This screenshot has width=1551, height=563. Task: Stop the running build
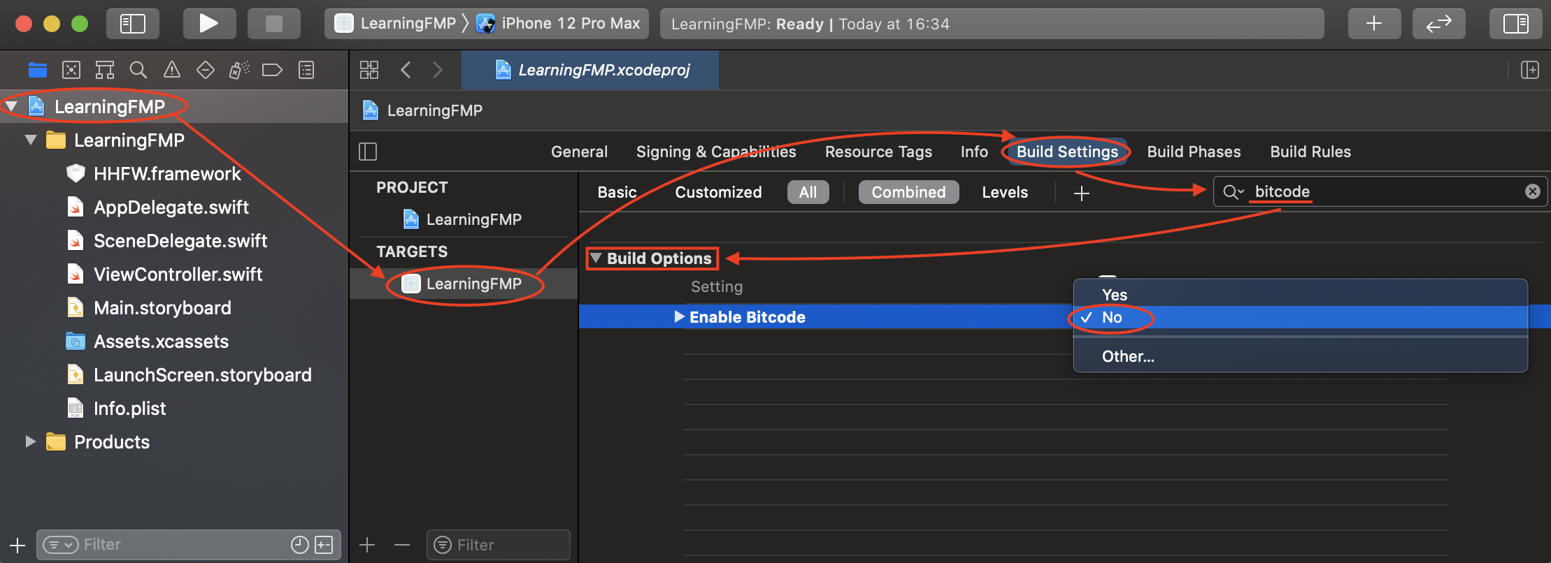click(274, 24)
